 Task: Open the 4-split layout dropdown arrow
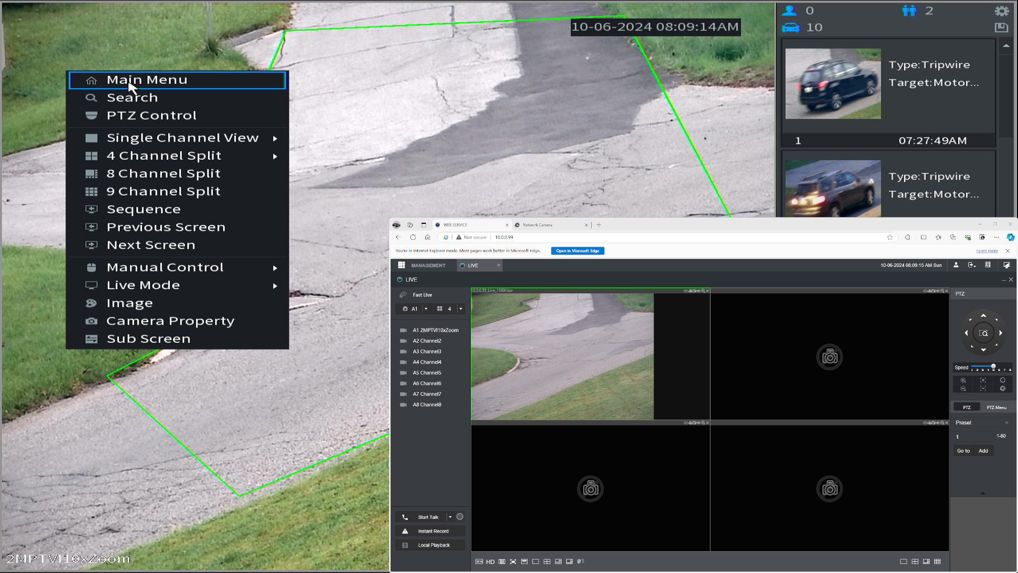point(461,309)
